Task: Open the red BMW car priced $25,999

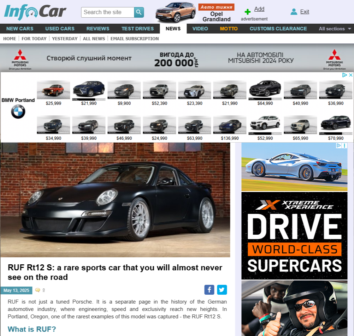Action: point(53,90)
